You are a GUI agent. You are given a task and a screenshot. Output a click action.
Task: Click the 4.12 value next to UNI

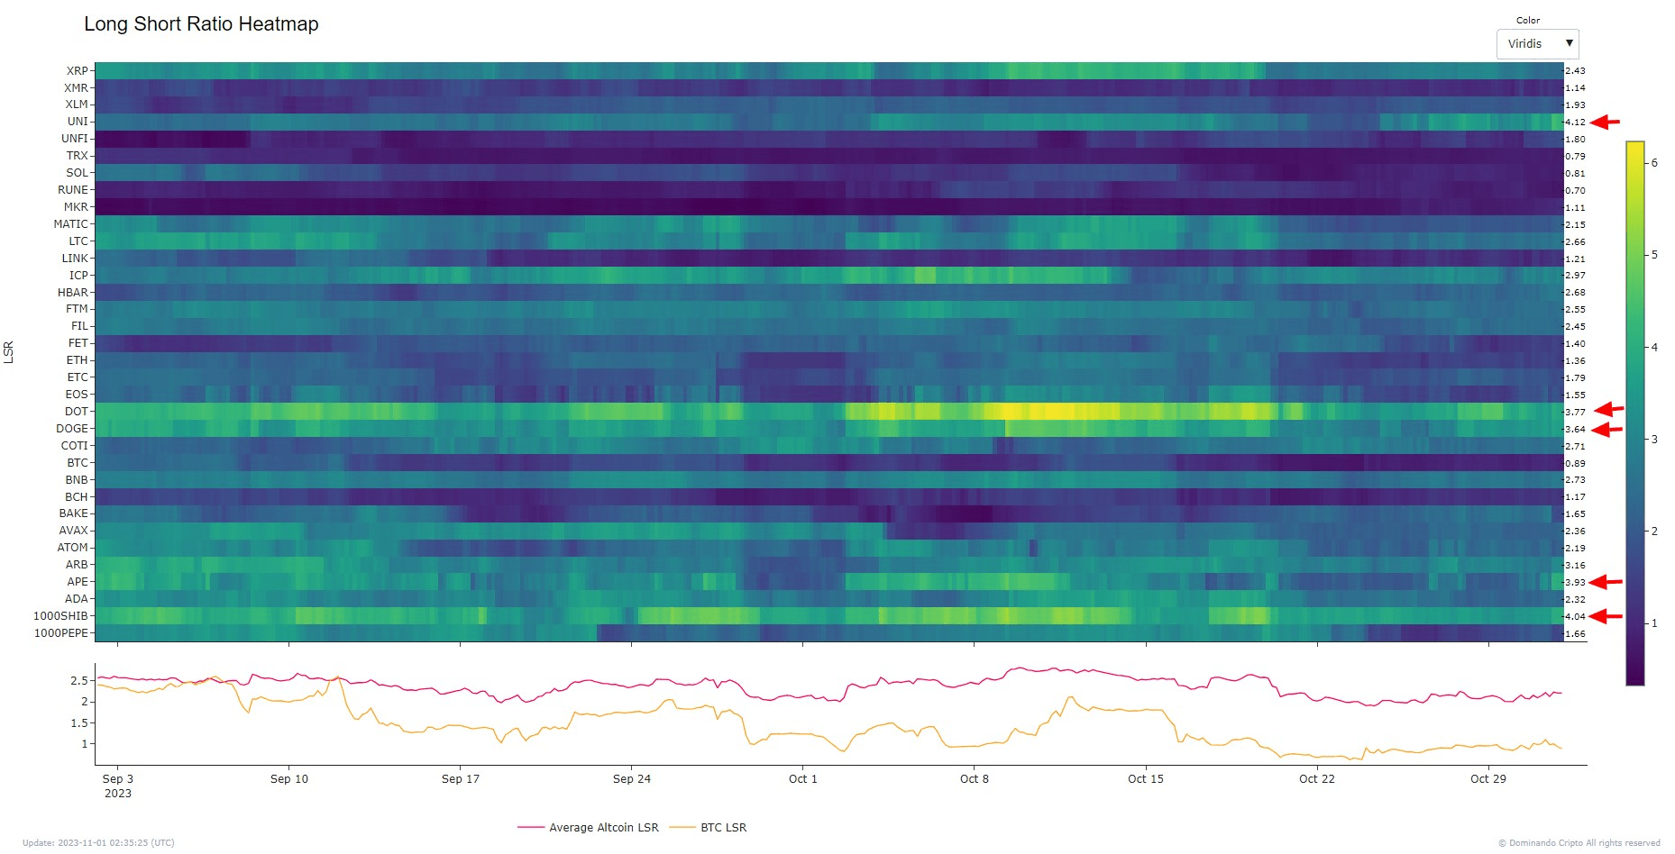point(1574,122)
